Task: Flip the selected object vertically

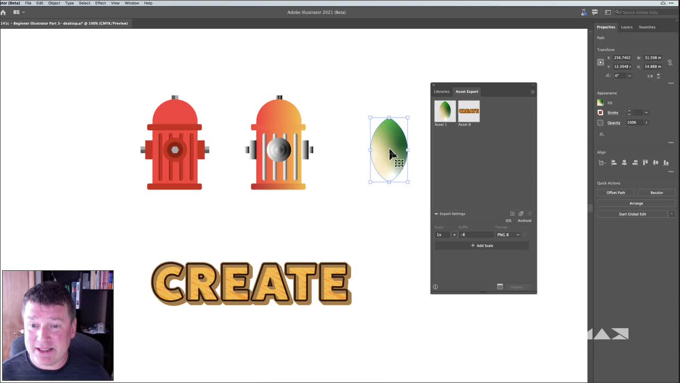Action: pyautogui.click(x=658, y=76)
